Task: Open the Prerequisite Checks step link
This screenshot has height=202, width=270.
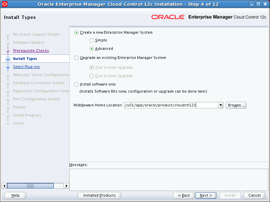Action: [31, 50]
